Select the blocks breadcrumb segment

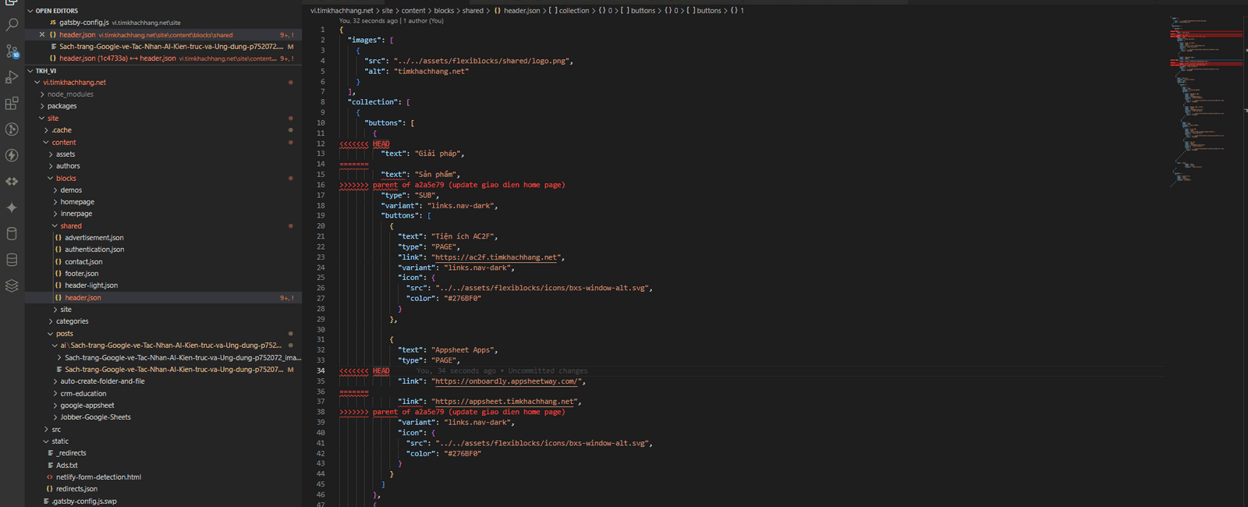[444, 11]
